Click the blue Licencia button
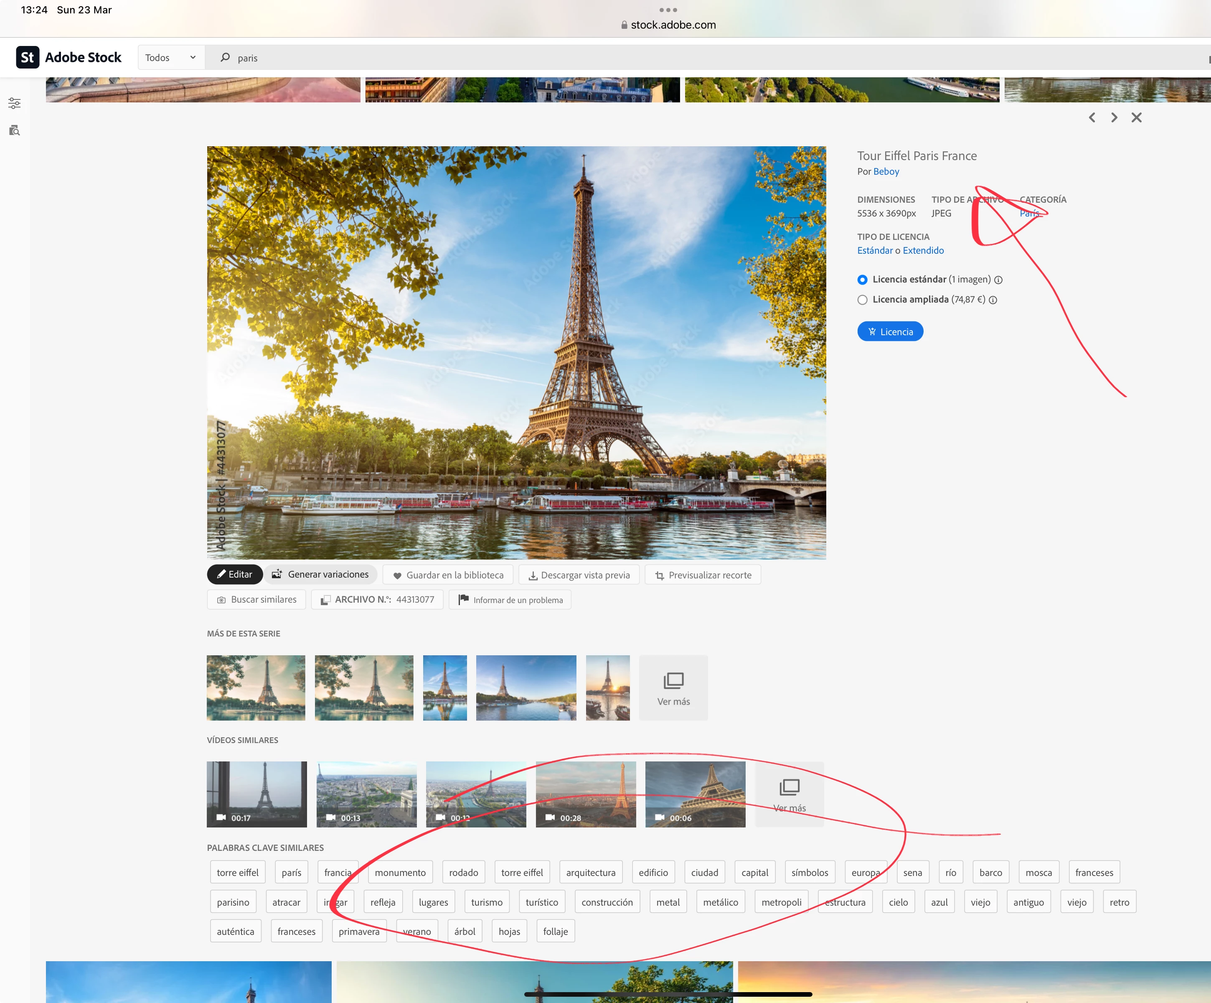Image resolution: width=1211 pixels, height=1003 pixels. point(890,332)
